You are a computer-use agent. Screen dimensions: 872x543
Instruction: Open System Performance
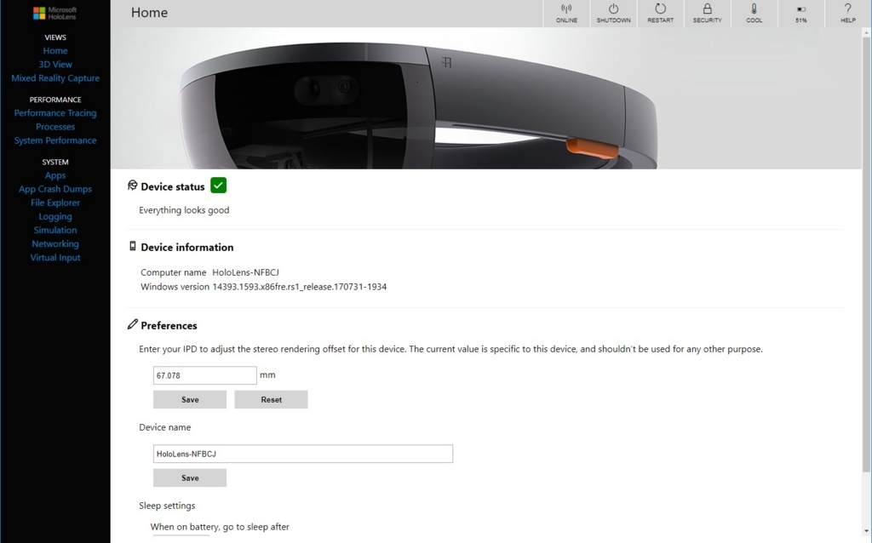(x=55, y=140)
